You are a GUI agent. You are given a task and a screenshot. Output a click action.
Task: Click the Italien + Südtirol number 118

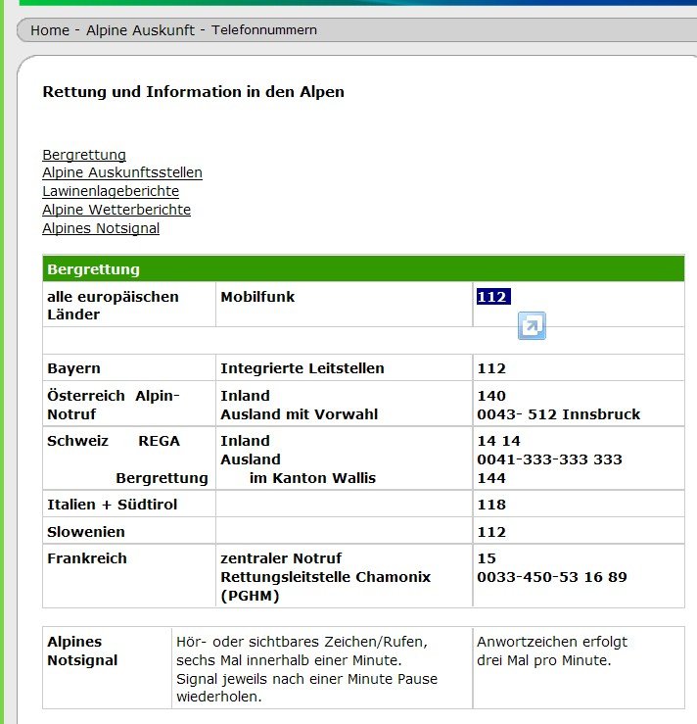[x=491, y=505]
